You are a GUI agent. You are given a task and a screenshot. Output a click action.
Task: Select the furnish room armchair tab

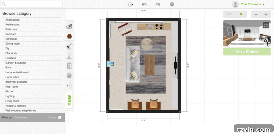pos(70,36)
